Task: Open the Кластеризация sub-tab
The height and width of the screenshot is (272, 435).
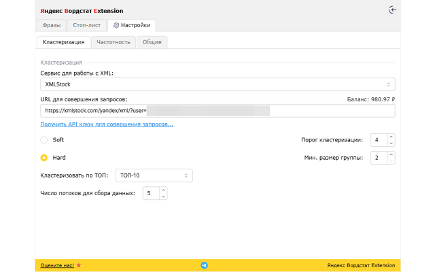Action: click(63, 42)
